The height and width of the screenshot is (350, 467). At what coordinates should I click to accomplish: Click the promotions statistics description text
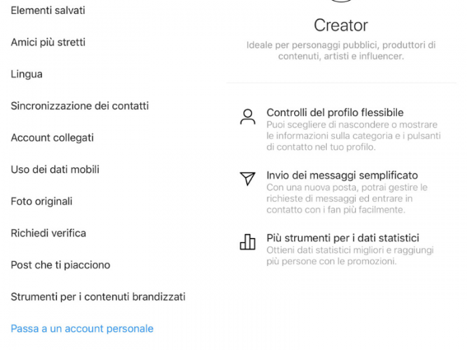(x=350, y=256)
